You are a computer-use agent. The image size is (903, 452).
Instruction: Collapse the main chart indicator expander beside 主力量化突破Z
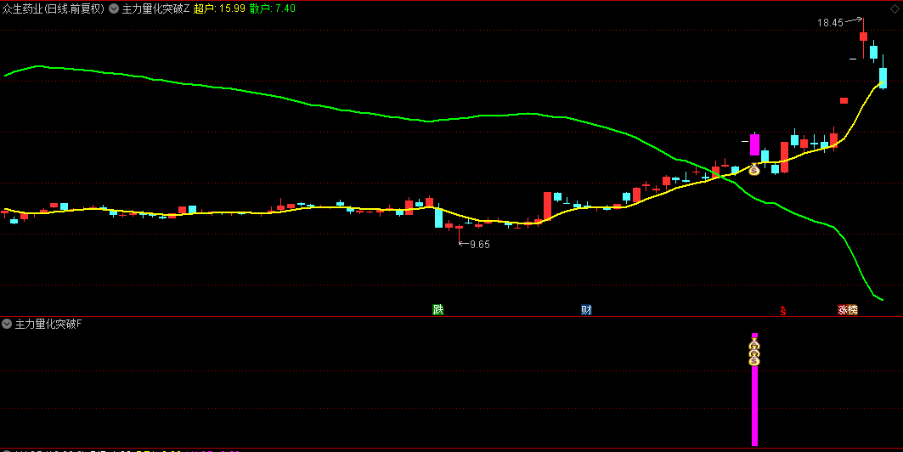(114, 8)
